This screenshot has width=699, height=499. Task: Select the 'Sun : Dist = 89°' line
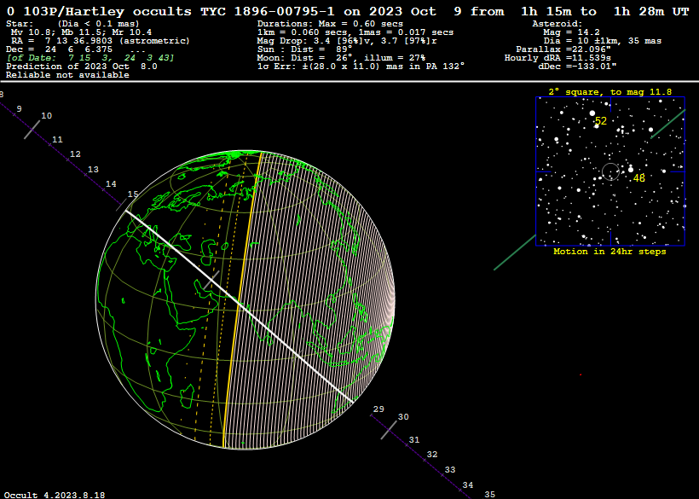click(x=304, y=49)
